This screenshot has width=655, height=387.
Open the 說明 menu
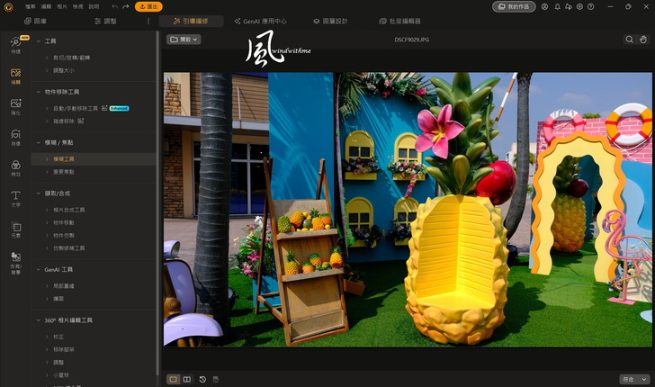tap(94, 6)
